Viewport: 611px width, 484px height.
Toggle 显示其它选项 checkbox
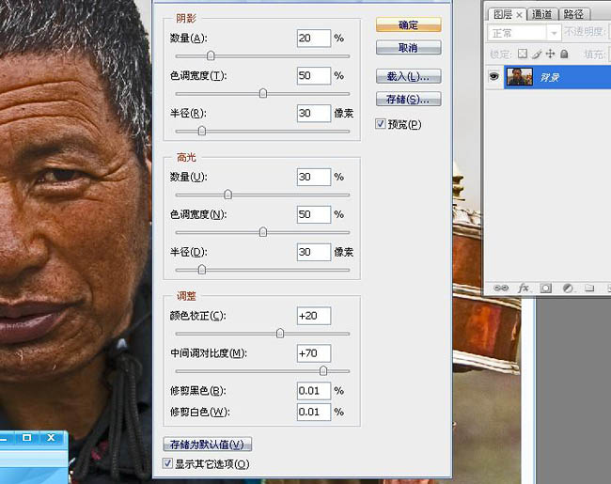pos(168,463)
